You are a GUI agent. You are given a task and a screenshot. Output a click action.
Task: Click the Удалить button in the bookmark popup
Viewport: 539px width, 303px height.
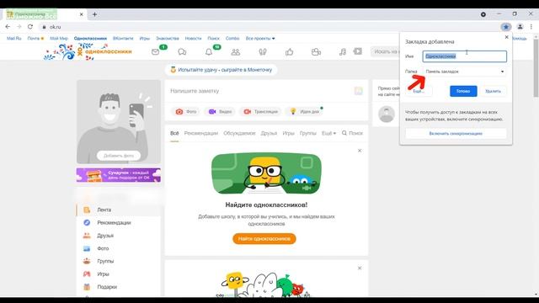tap(493, 91)
